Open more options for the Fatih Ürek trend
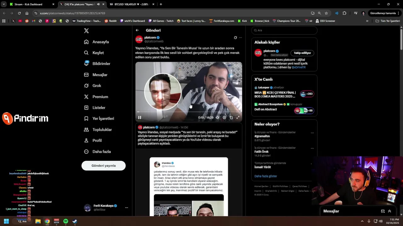This screenshot has width=403, height=226. coord(312,148)
